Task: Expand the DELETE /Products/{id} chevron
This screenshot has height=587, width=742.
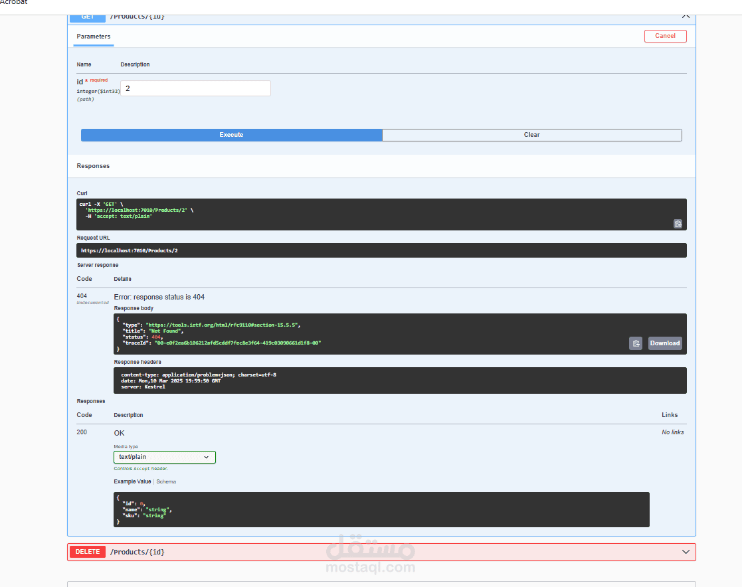Action: pos(686,552)
